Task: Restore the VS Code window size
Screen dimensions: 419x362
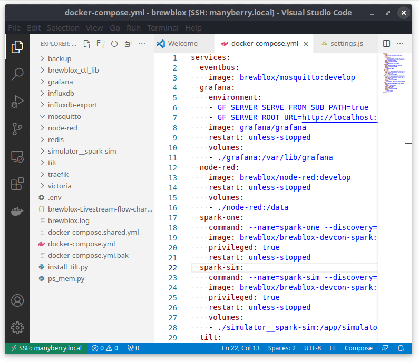Action: [388, 13]
